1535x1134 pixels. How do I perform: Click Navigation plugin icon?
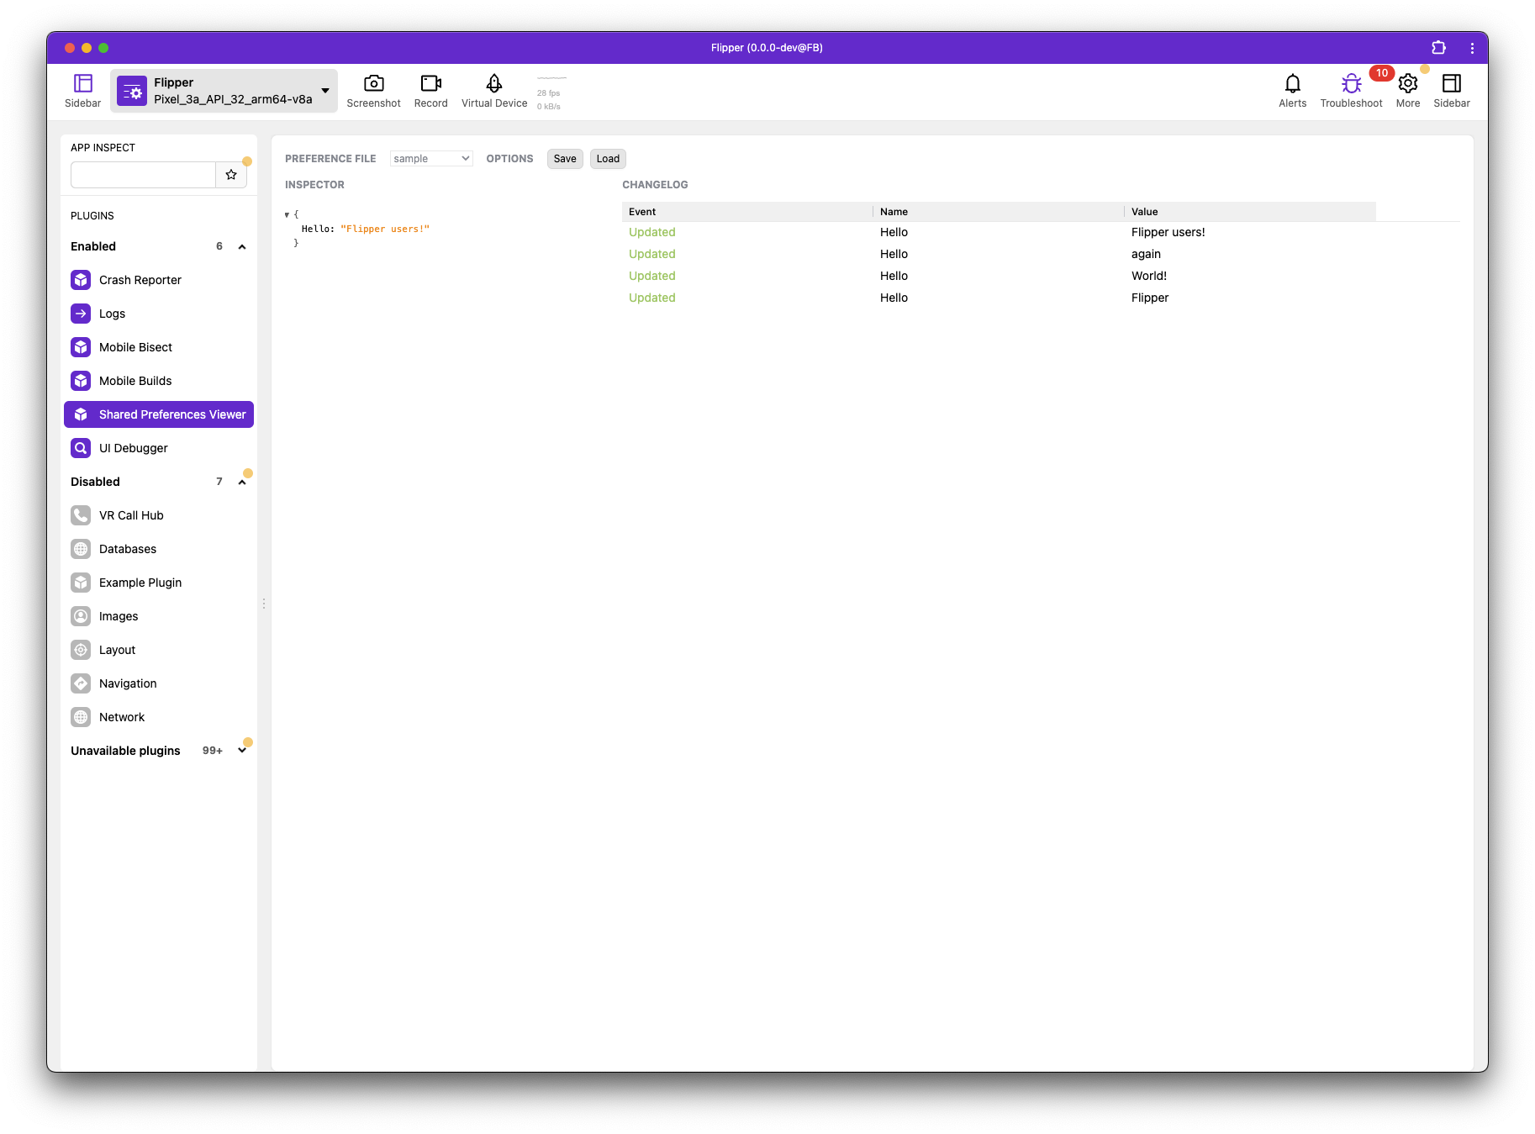(81, 683)
